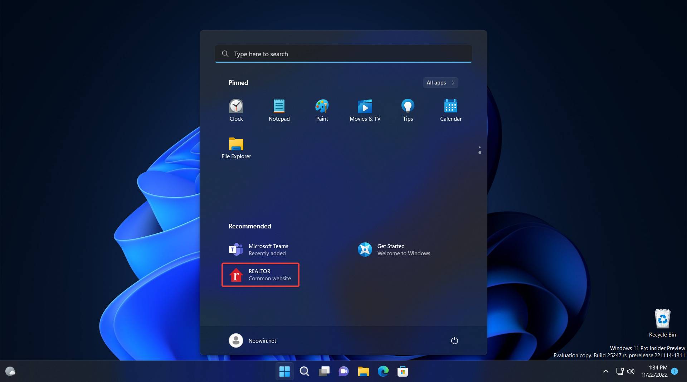
Task: Open File Explorer from Pinned
Action: point(236,147)
